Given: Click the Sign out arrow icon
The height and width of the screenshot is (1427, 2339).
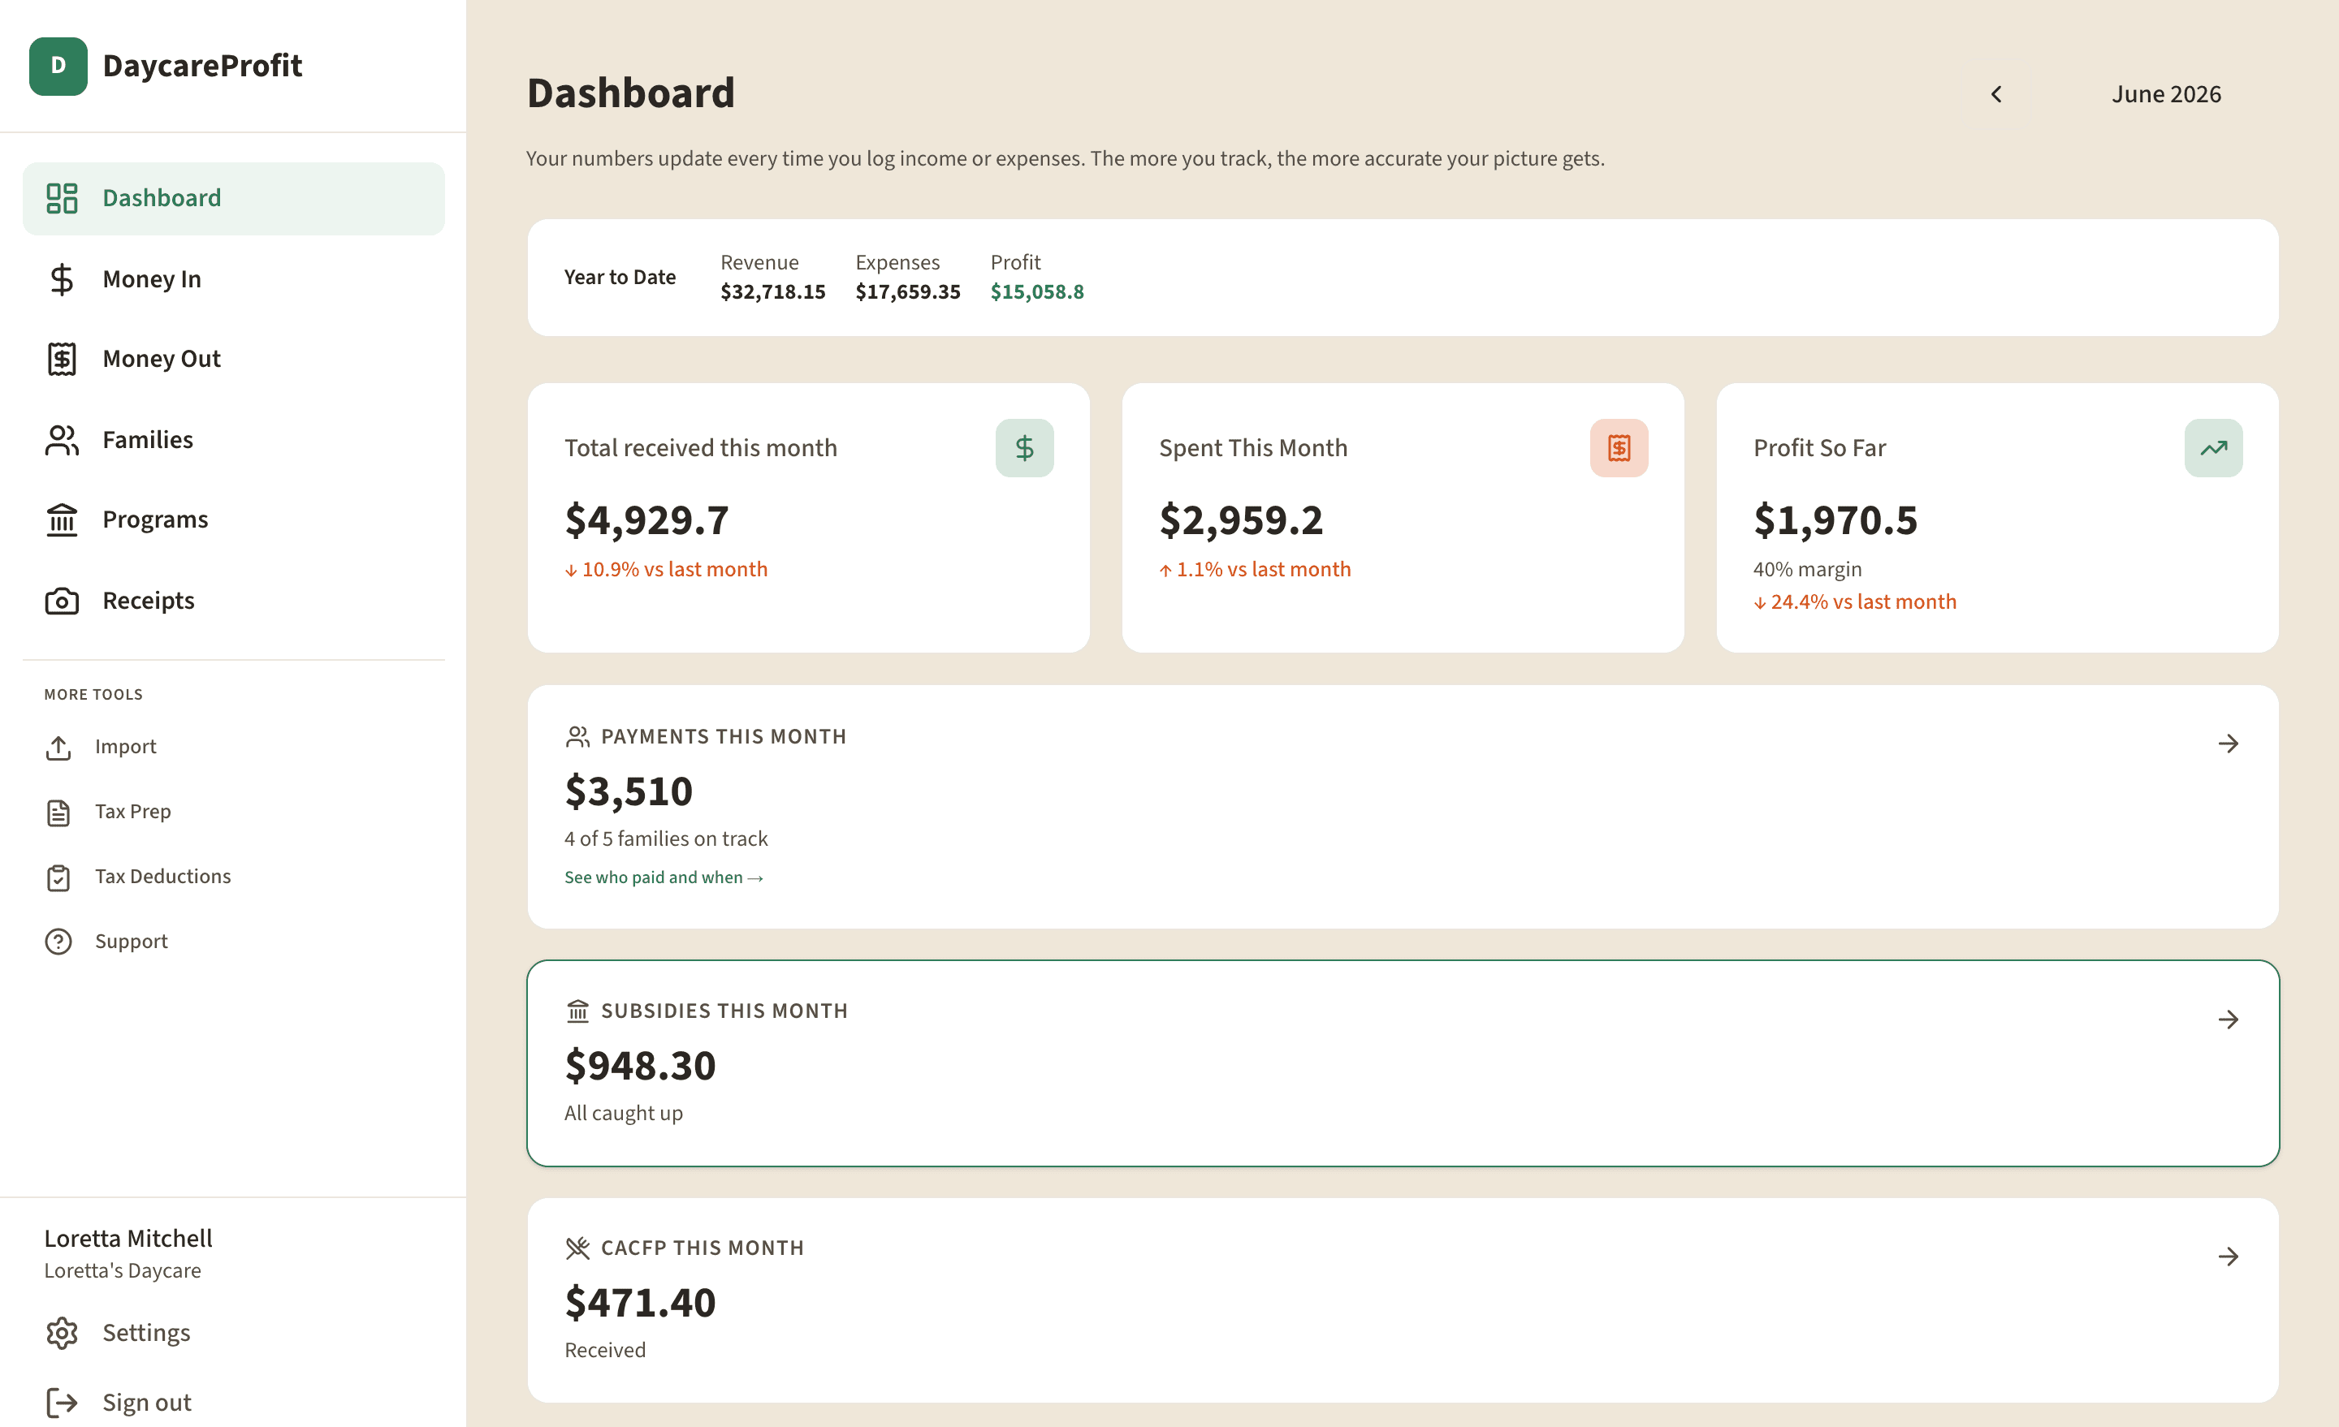Looking at the screenshot, I should click(x=62, y=1403).
